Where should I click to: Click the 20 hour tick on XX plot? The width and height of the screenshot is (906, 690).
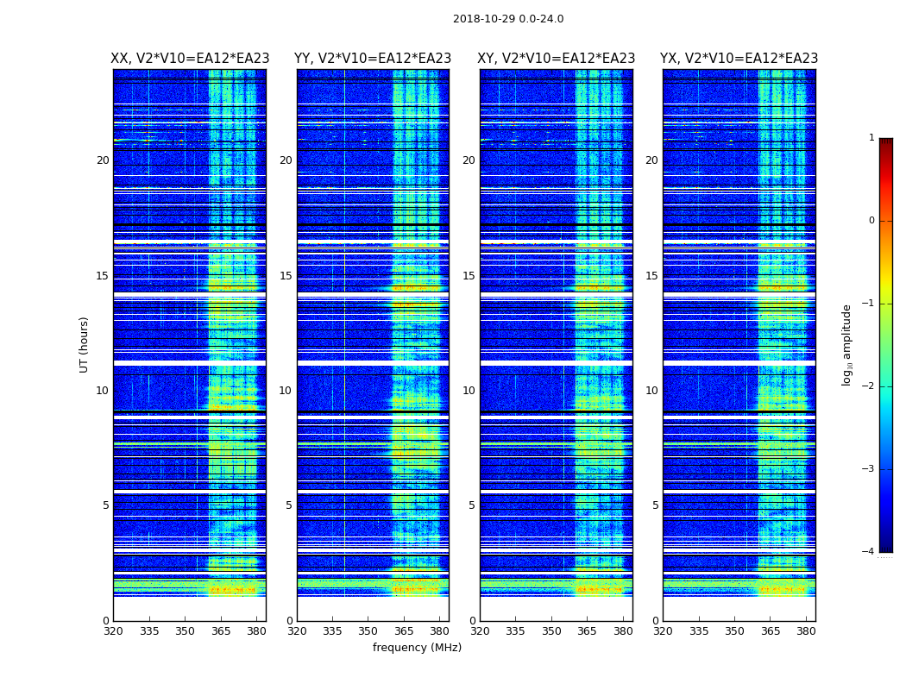tap(103, 160)
